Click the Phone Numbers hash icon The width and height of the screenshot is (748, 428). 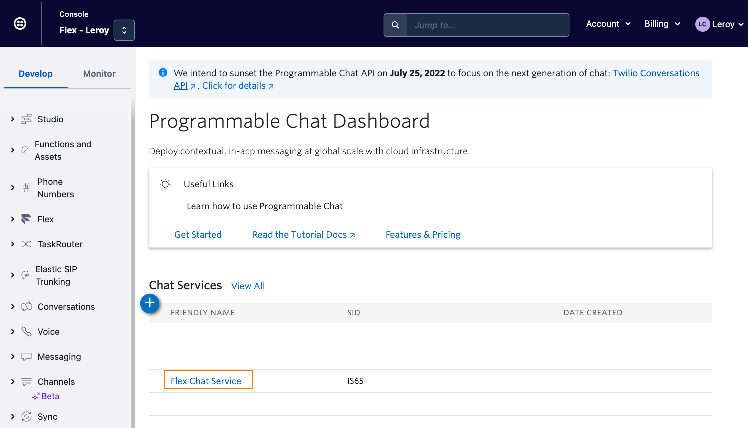click(26, 188)
